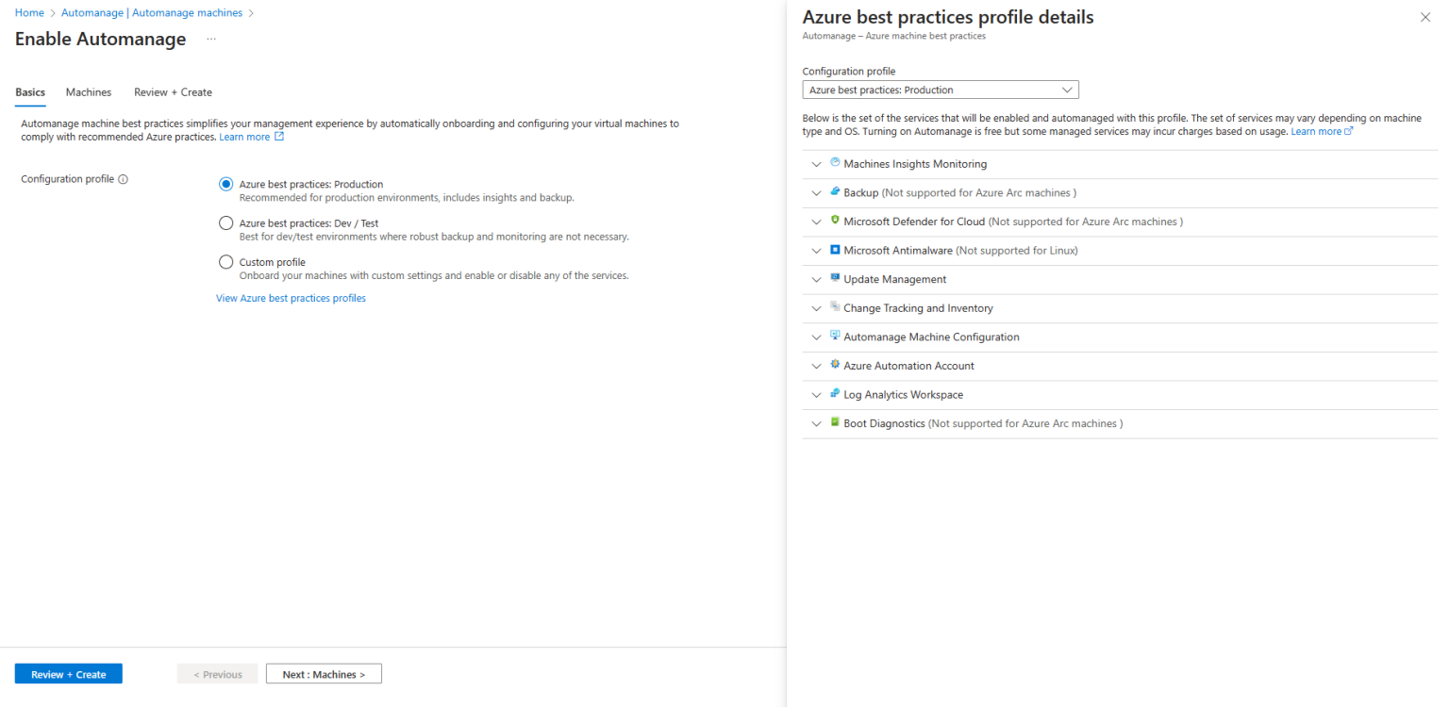Click the Microsoft Defender for Cloud shield icon
The height and width of the screenshot is (707, 1449).
tap(835, 221)
